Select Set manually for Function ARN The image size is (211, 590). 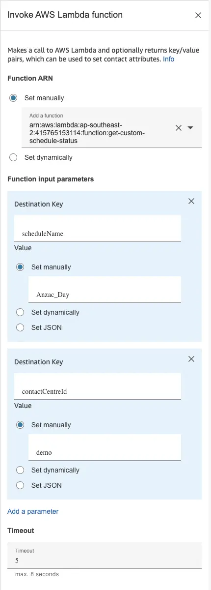(x=14, y=98)
